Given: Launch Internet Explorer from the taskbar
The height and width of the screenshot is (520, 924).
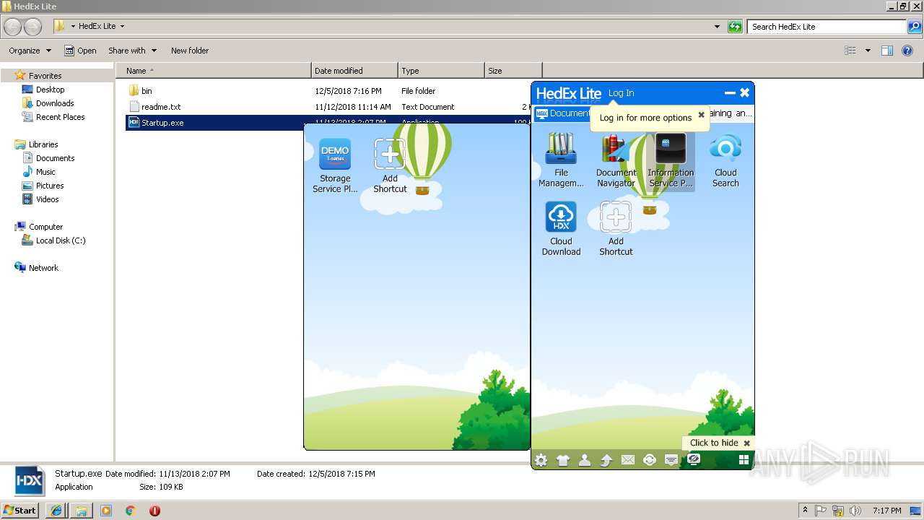Looking at the screenshot, I should pyautogui.click(x=56, y=511).
